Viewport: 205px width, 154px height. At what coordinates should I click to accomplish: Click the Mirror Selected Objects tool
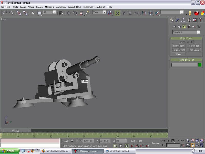[144, 13]
